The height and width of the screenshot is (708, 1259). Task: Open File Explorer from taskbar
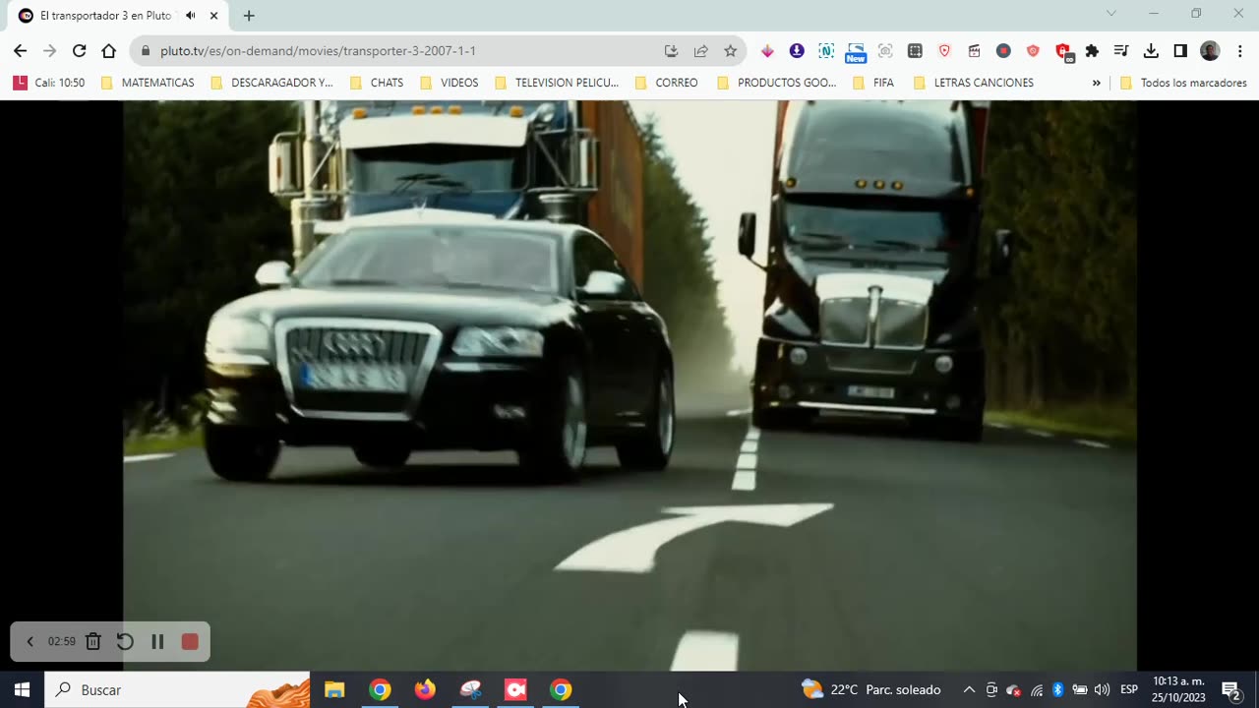pyautogui.click(x=334, y=689)
